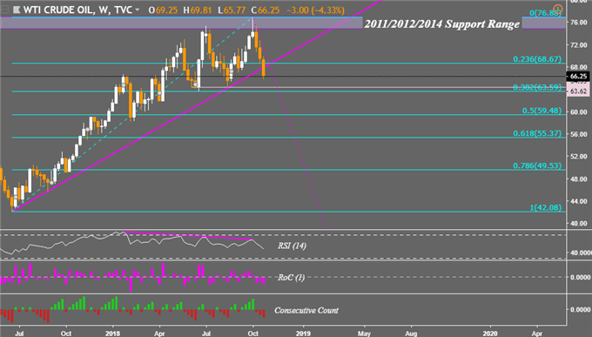Image resolution: width=592 pixels, height=337 pixels.
Task: Select the RoC (1) indicator label
Action: 291,278
